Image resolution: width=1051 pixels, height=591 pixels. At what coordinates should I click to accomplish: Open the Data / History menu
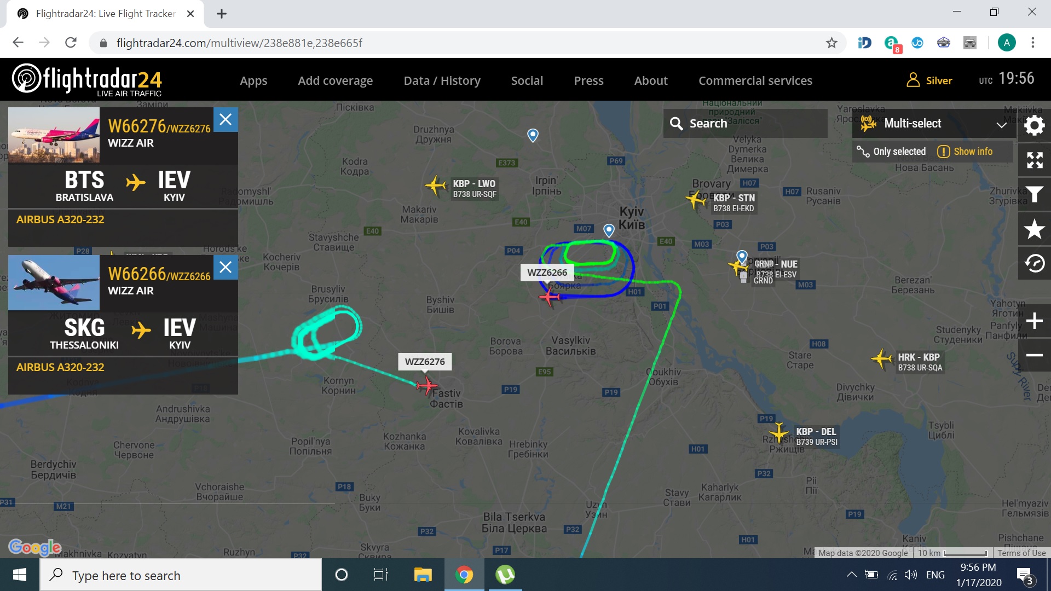pos(442,80)
